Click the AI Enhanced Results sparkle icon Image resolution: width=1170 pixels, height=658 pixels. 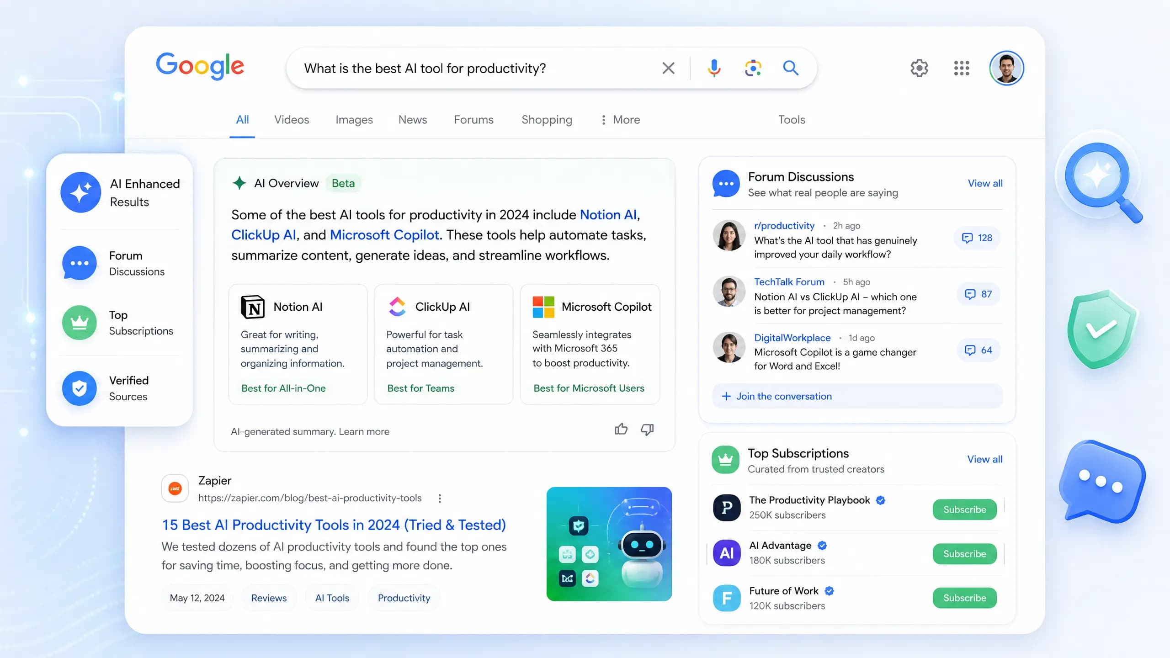(81, 192)
